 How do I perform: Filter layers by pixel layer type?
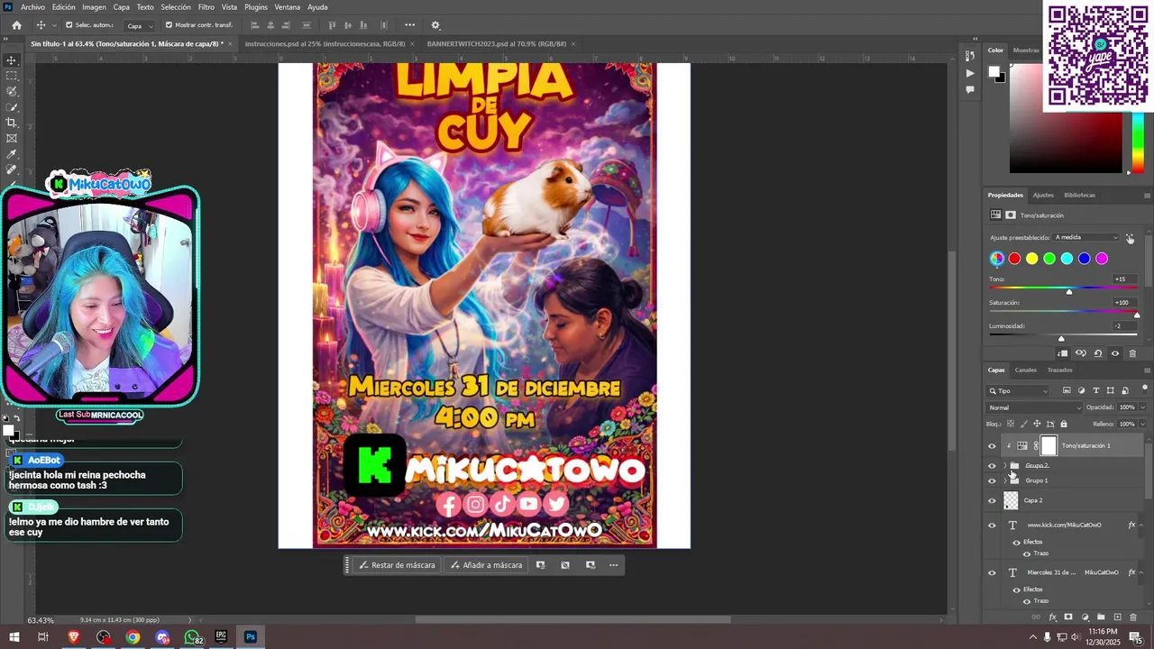tap(1067, 390)
